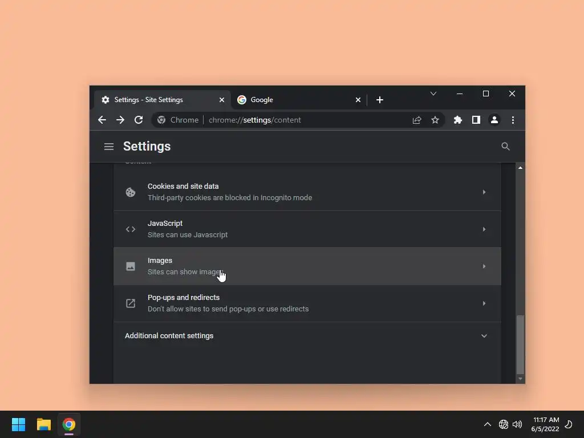Open the clock showing 11:17 AM
The width and height of the screenshot is (584, 438).
click(545, 424)
